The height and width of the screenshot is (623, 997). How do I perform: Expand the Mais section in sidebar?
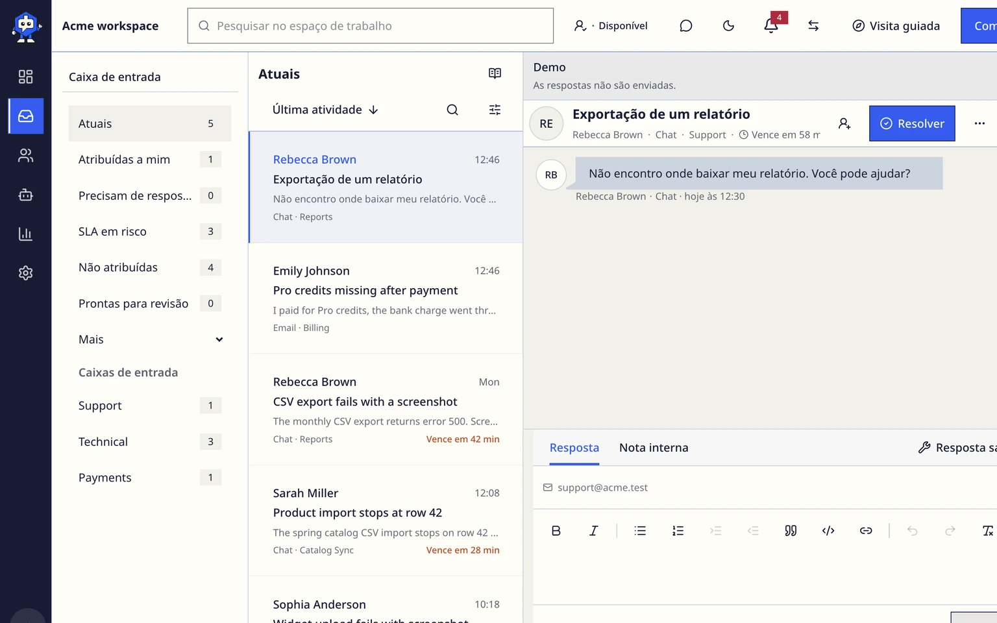click(150, 339)
